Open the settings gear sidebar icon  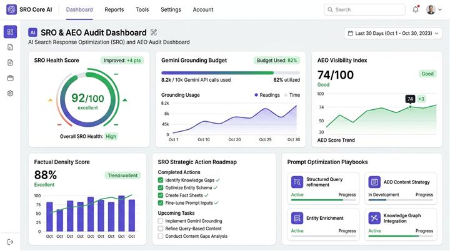point(11,93)
